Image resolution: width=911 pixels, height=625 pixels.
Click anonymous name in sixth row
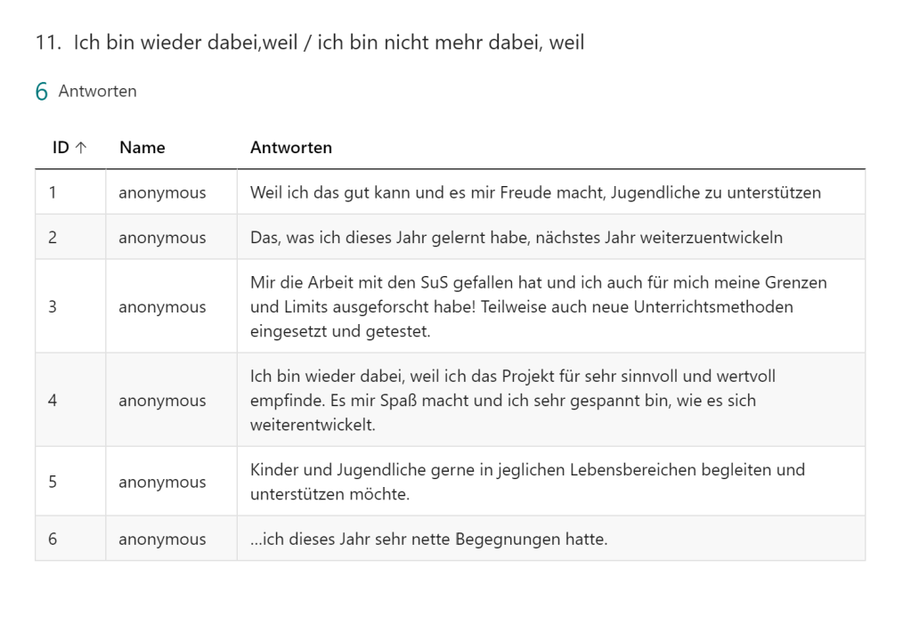pos(162,539)
